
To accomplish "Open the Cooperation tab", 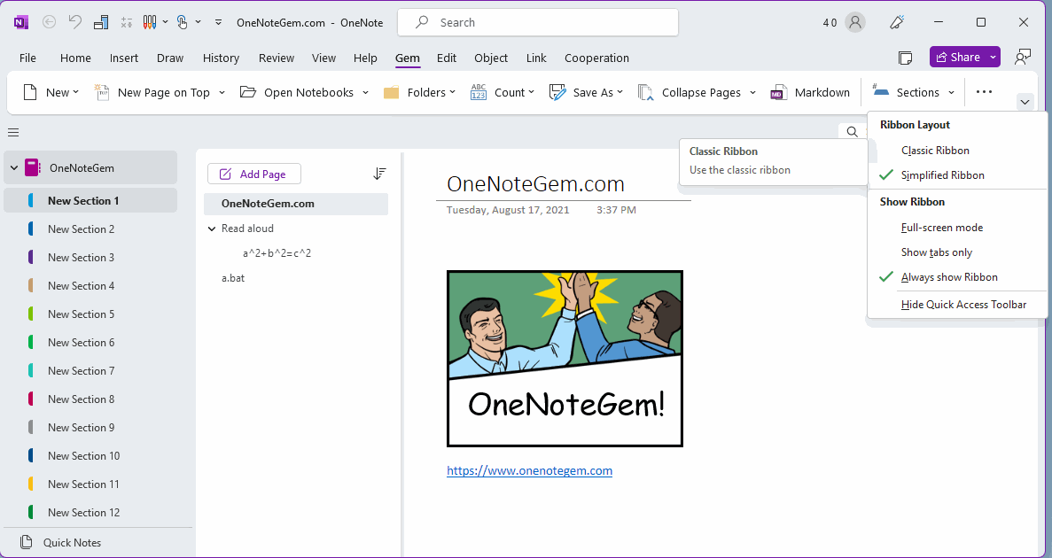I will 596,58.
